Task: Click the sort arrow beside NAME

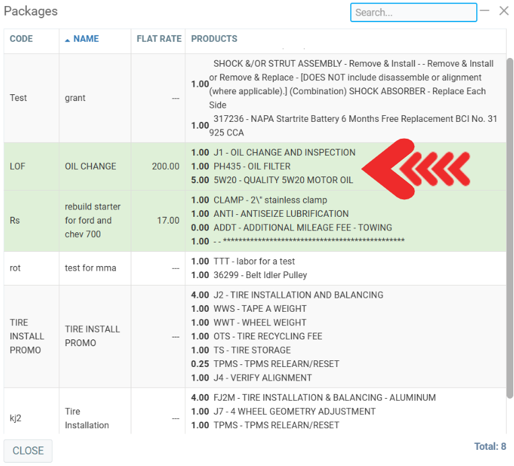Action: pyautogui.click(x=67, y=40)
